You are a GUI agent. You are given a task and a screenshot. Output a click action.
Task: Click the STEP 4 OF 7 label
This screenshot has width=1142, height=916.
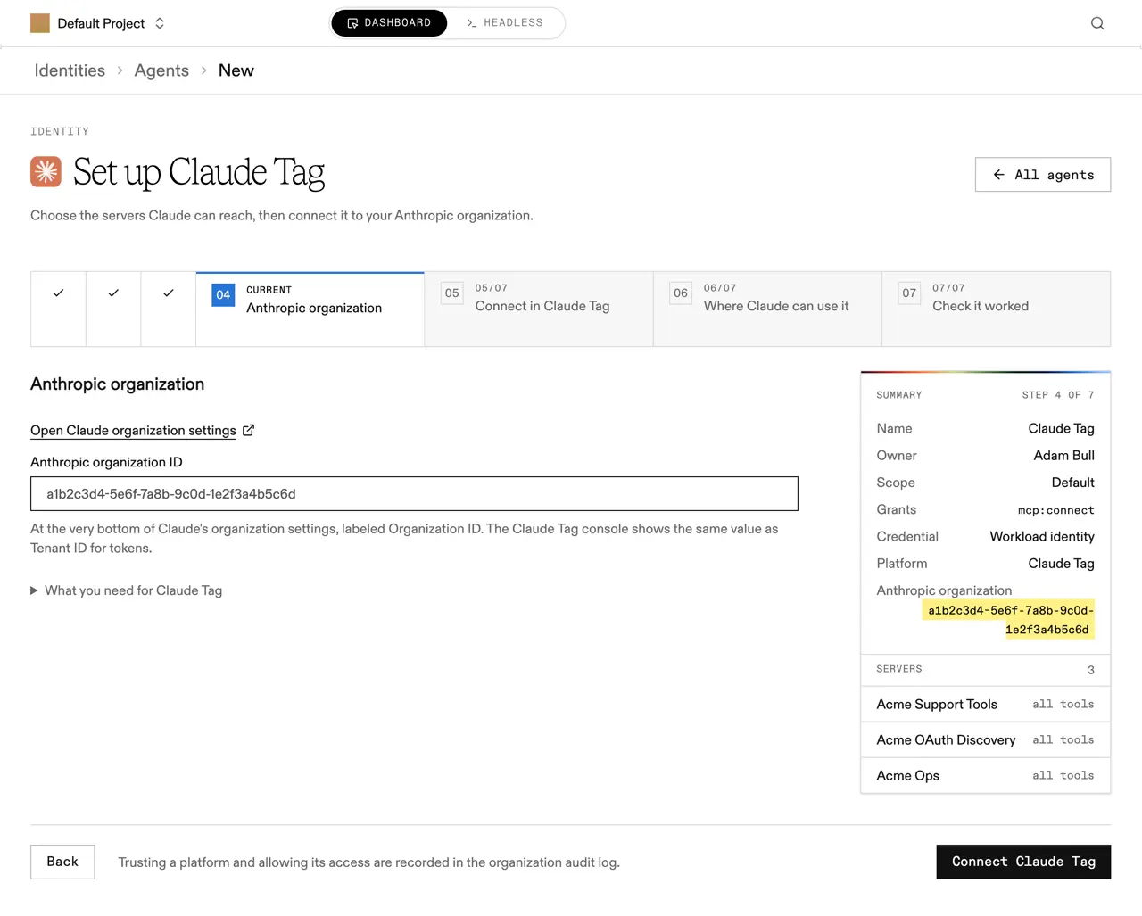click(x=1058, y=395)
